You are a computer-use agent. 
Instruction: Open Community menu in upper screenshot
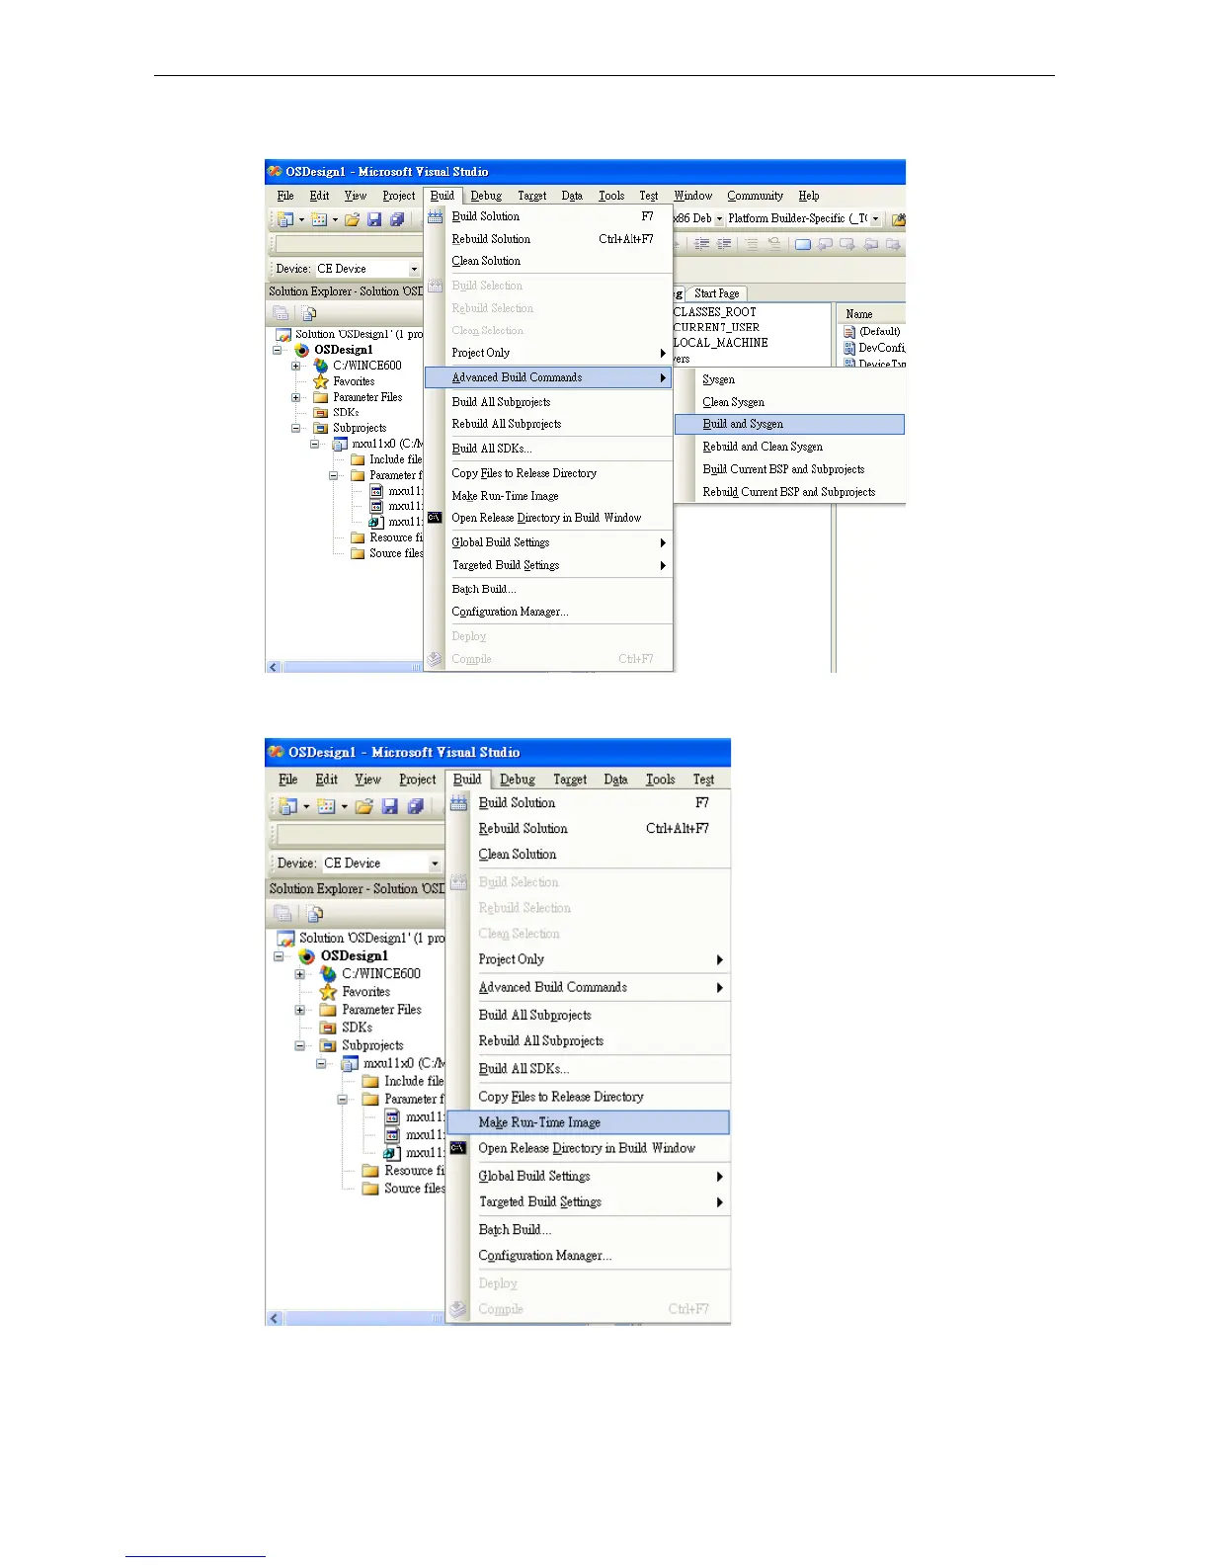pyautogui.click(x=755, y=196)
